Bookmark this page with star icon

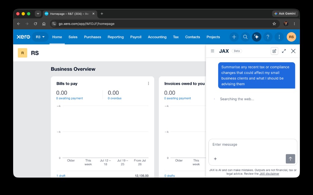(274, 24)
